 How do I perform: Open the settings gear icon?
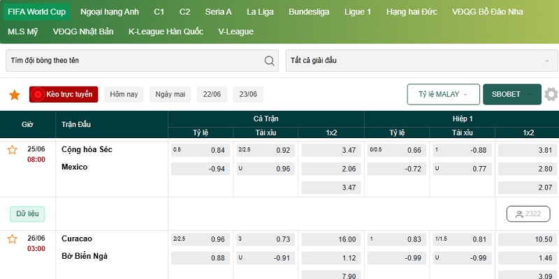551,94
